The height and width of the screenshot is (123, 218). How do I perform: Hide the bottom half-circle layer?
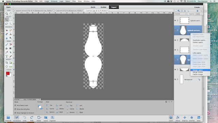pyautogui.click(x=175, y=69)
